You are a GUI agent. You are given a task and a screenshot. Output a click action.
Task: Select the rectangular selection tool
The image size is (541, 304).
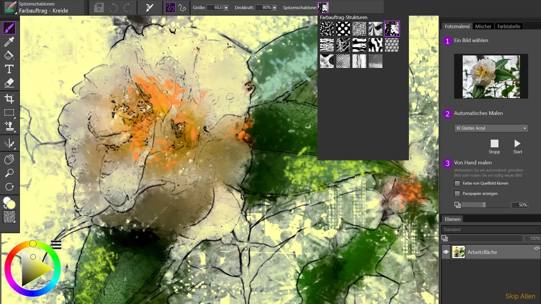(9, 113)
